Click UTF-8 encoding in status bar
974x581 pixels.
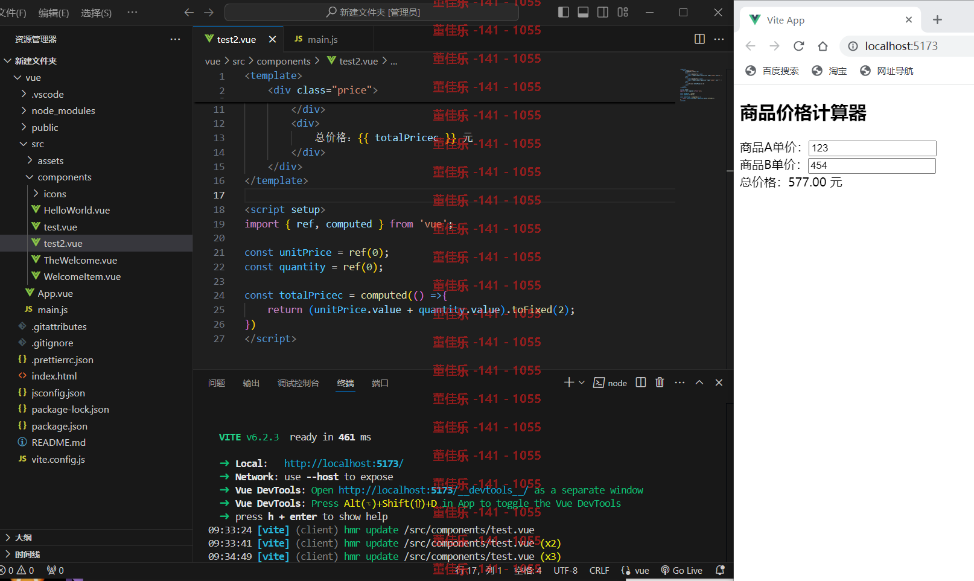point(565,570)
